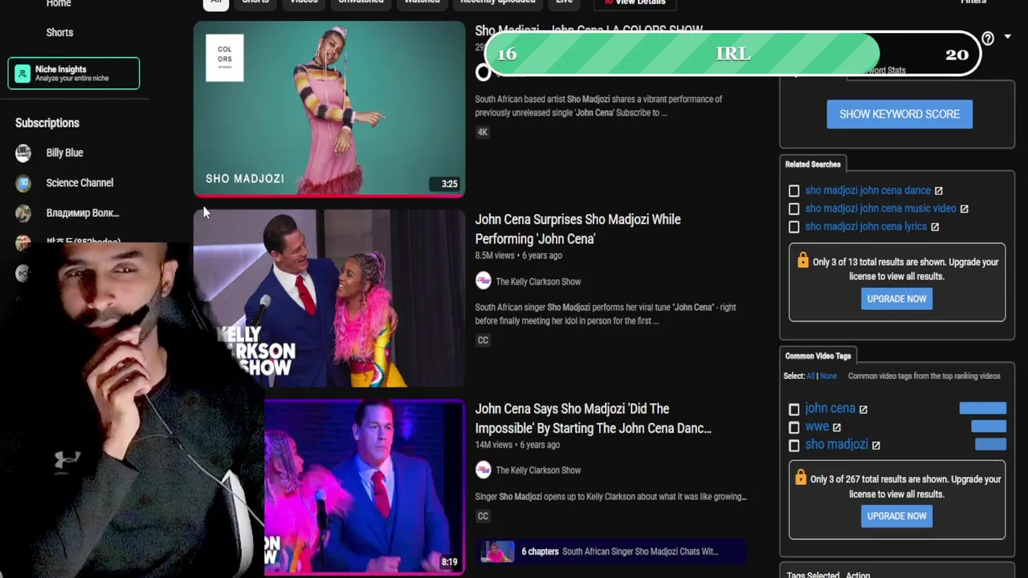Click CC badge under 'Did The Impossible' video
This screenshot has width=1028, height=578.
(x=483, y=516)
